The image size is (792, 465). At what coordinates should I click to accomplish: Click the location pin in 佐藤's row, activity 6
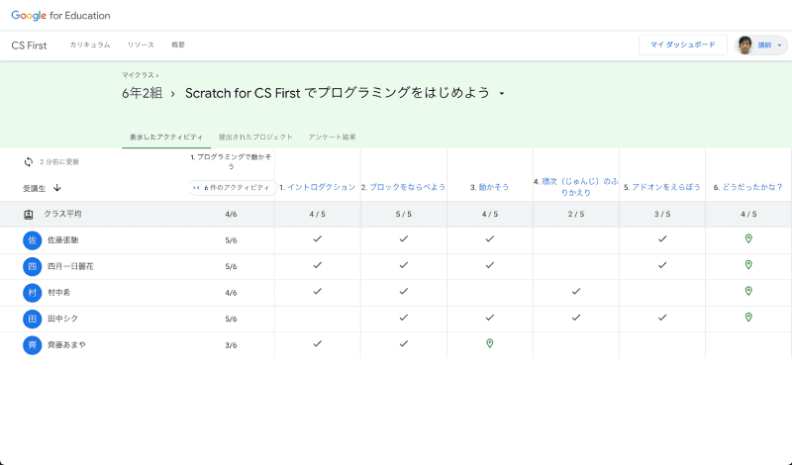coord(748,238)
